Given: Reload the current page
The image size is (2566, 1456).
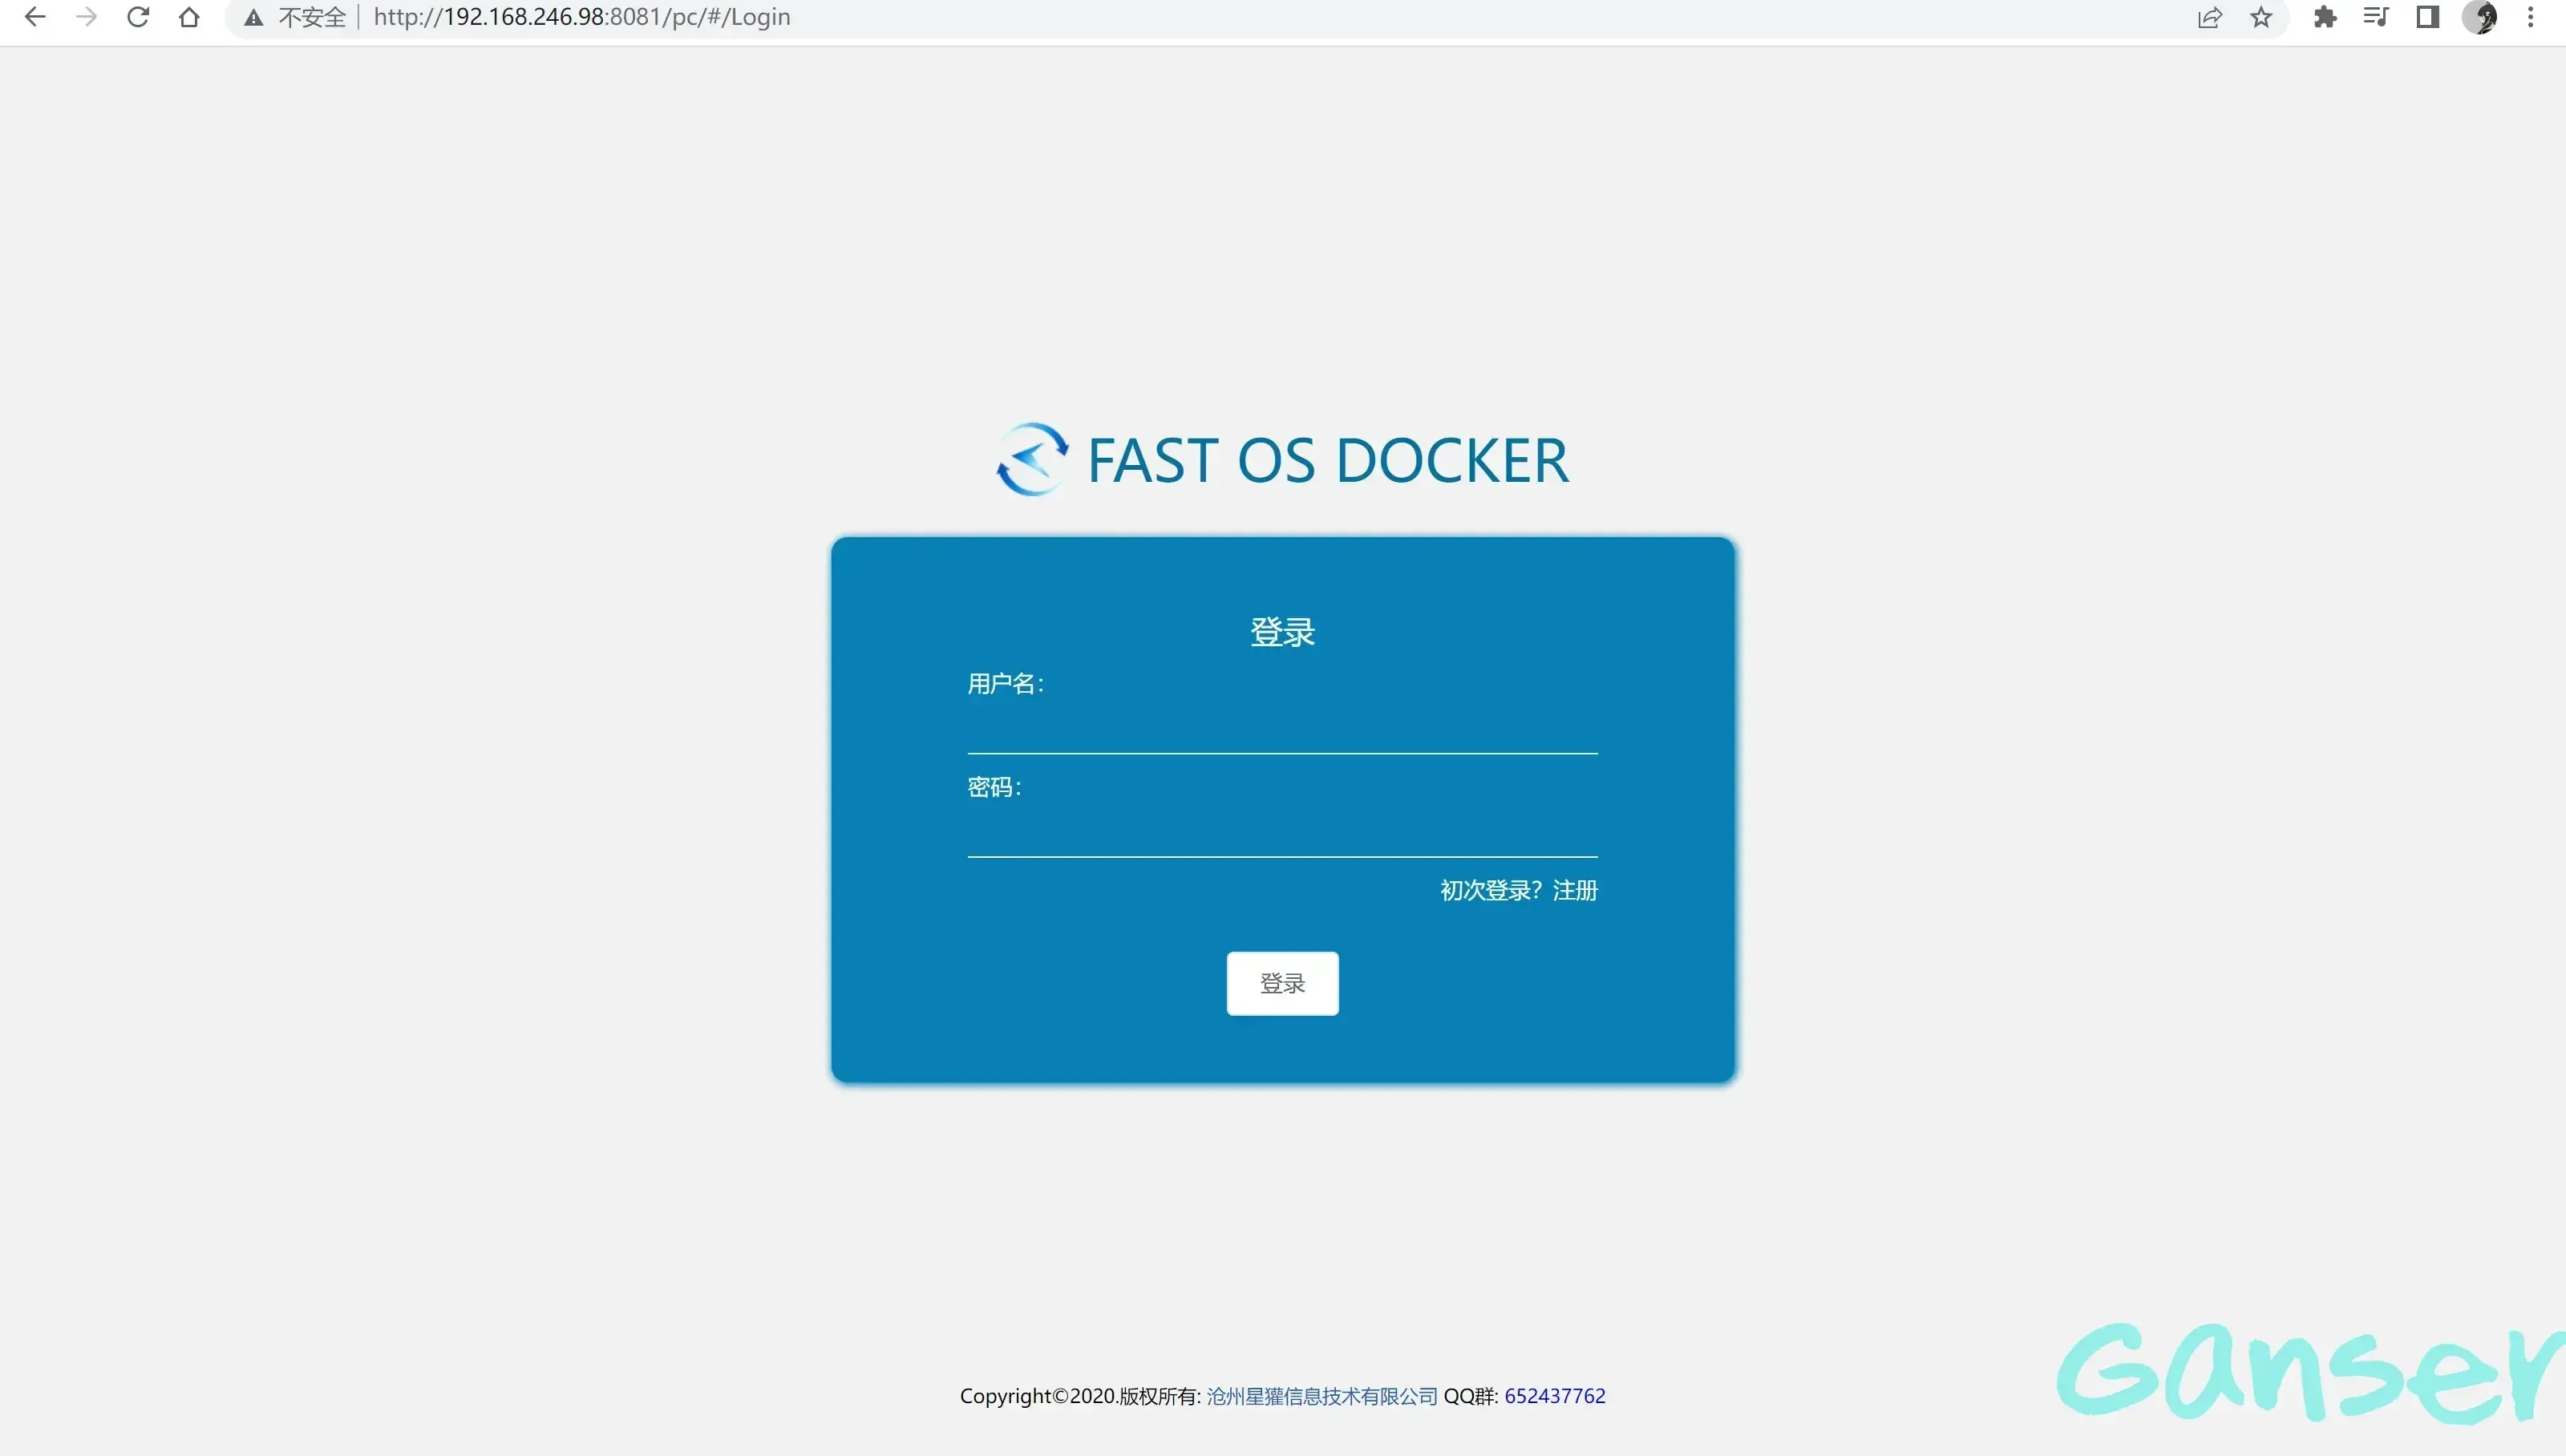Looking at the screenshot, I should point(138,17).
